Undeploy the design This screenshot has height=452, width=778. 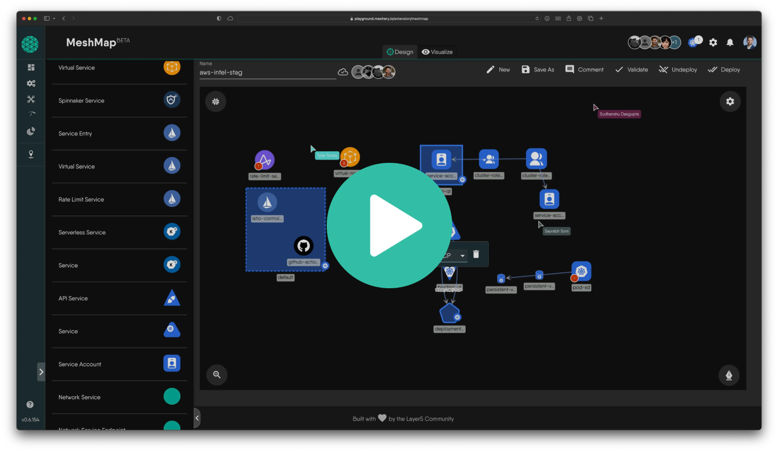678,70
